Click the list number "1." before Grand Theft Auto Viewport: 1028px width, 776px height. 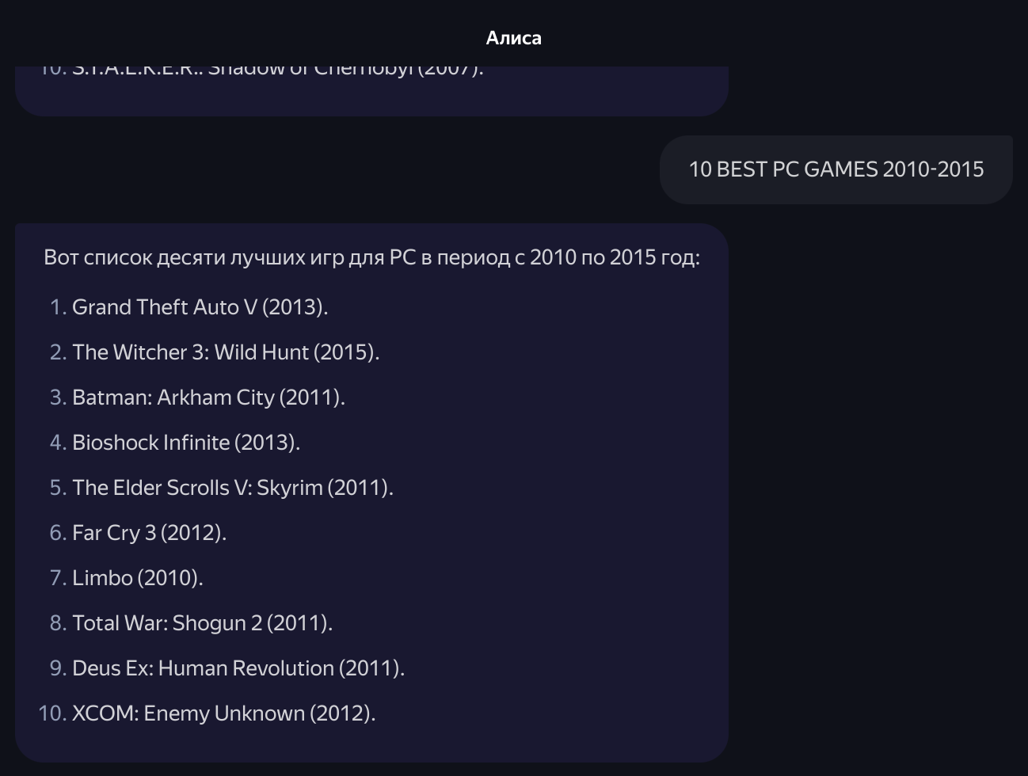pos(57,307)
